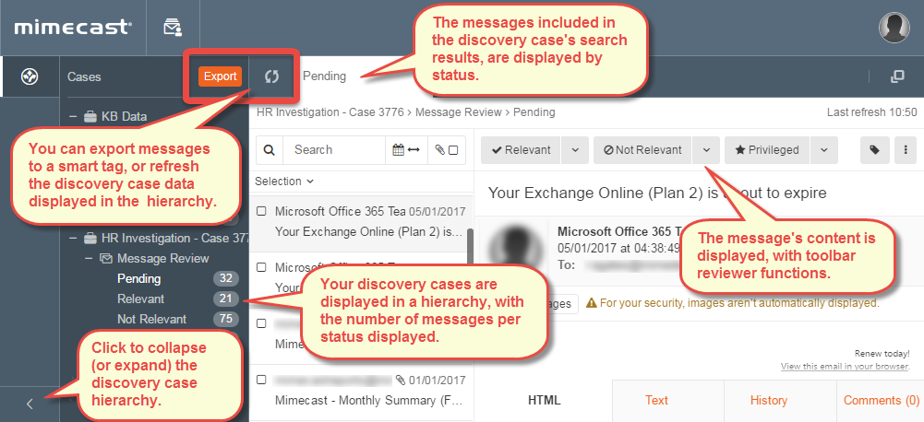924x422 pixels.
Task: Click the Pending count badge 32
Action: click(226, 278)
